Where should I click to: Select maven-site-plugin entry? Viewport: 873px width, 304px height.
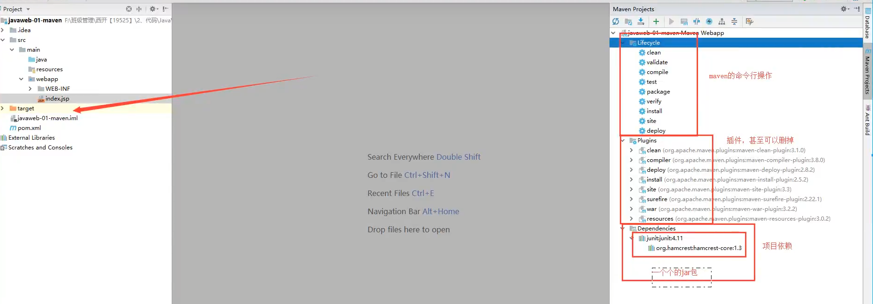click(x=715, y=189)
